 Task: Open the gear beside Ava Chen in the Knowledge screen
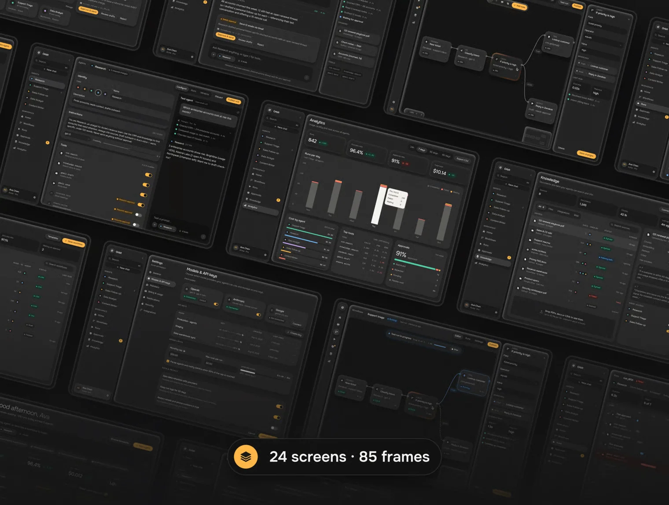click(496, 312)
